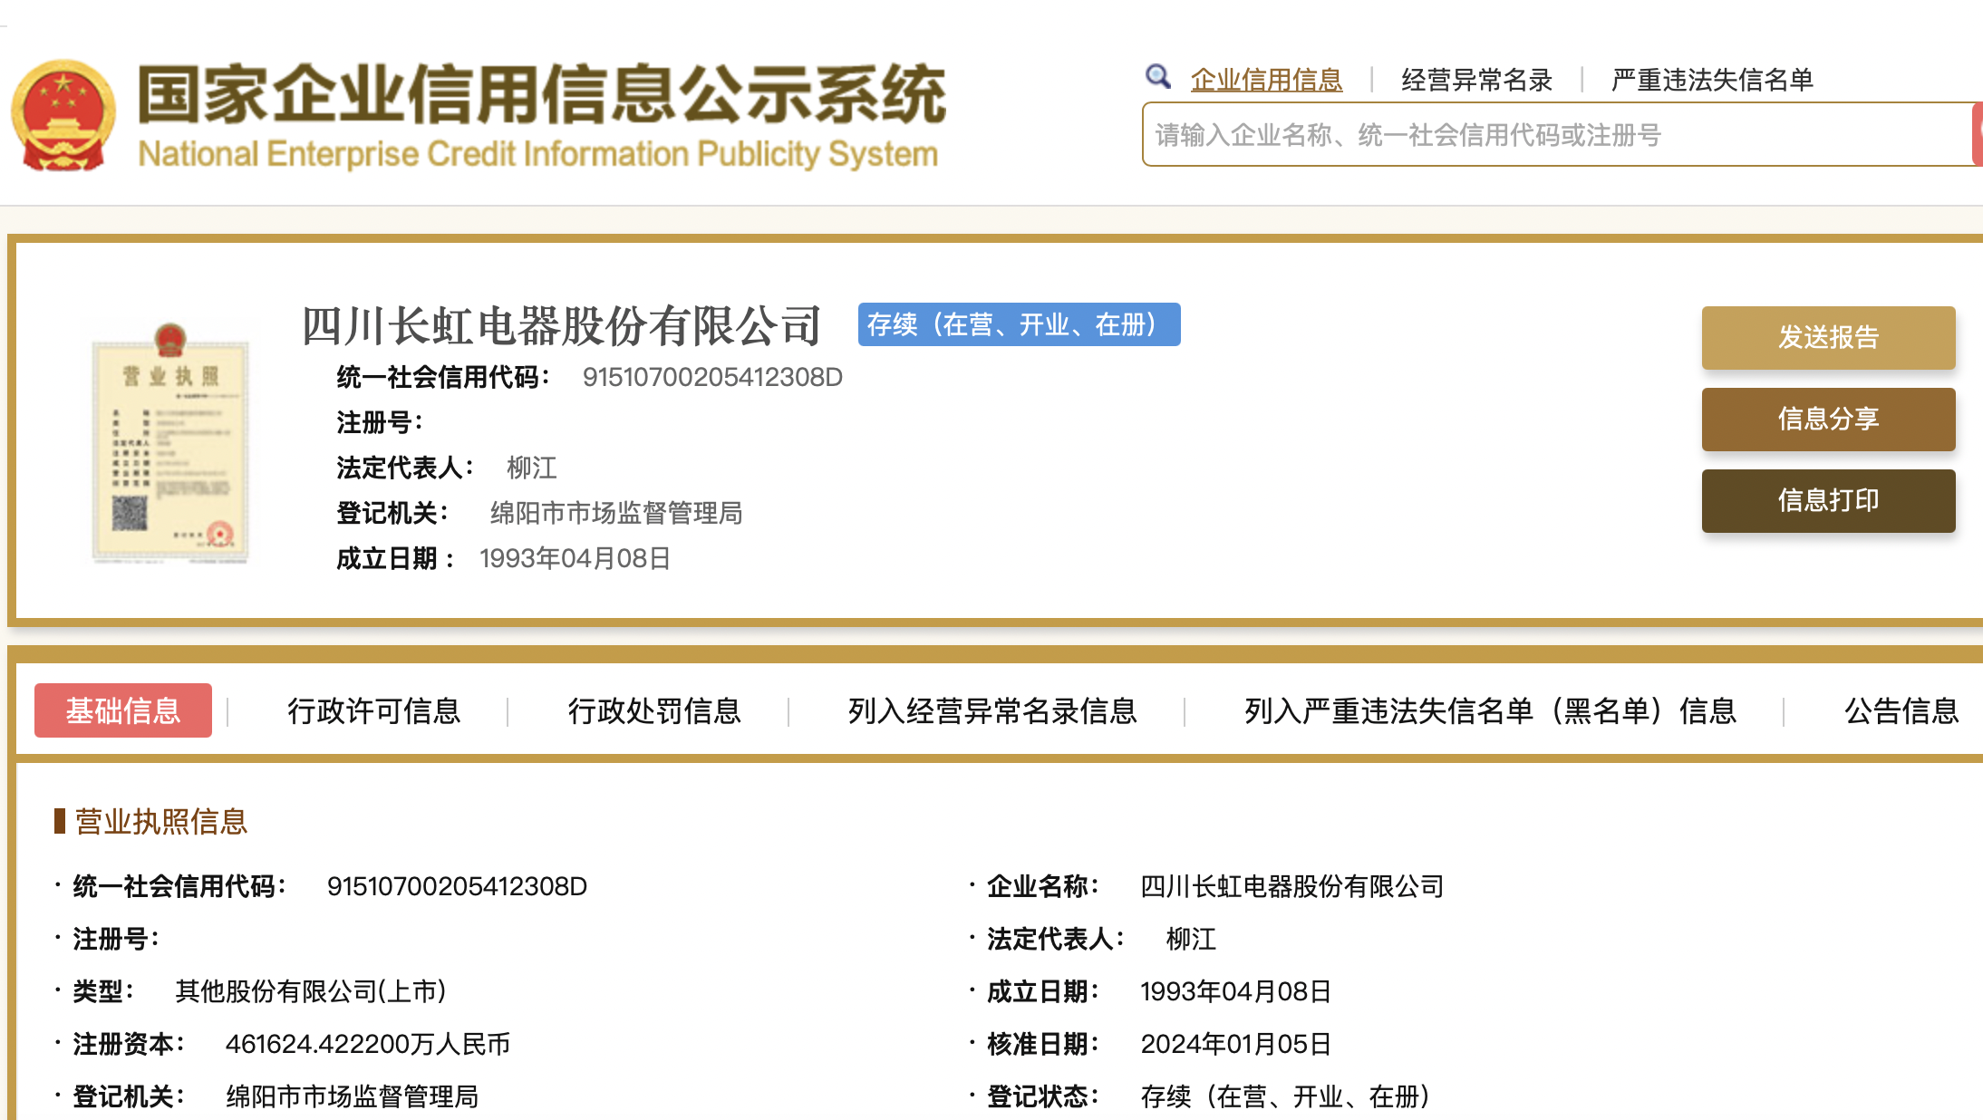Open the 行政处罚信息 tab
Screen dimensions: 1983x1120
coord(654,711)
